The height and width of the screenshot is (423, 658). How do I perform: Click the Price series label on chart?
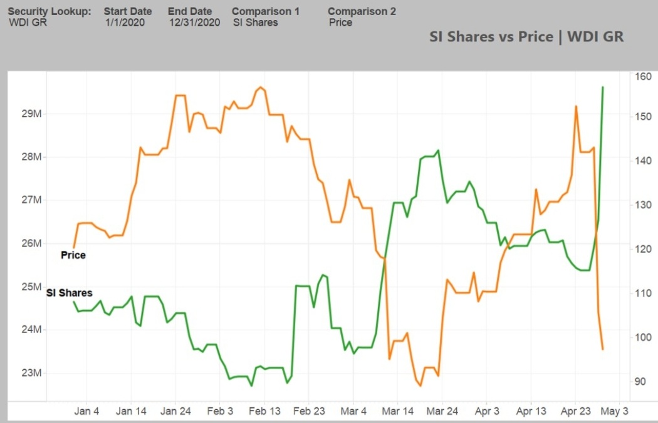(x=73, y=255)
